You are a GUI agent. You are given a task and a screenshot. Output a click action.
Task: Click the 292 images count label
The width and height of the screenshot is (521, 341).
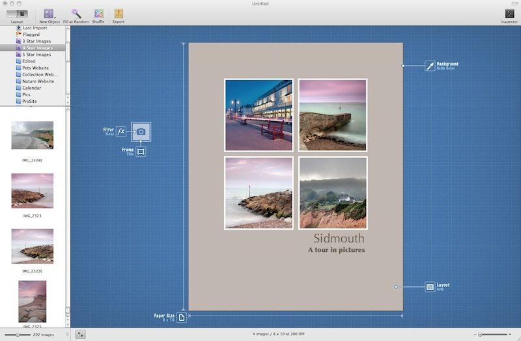point(43,334)
